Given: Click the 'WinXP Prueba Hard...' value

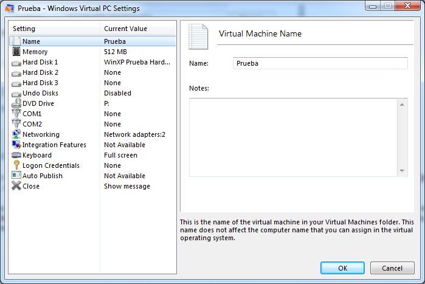Looking at the screenshot, I should 137,62.
